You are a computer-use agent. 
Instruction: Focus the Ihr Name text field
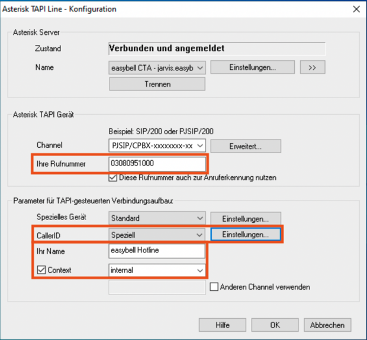tap(157, 251)
